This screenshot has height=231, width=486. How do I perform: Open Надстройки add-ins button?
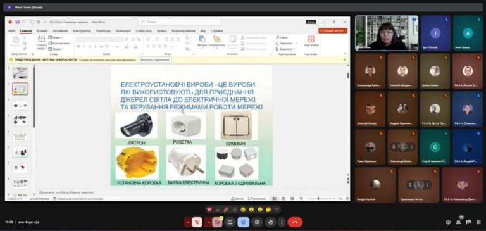click(x=311, y=41)
